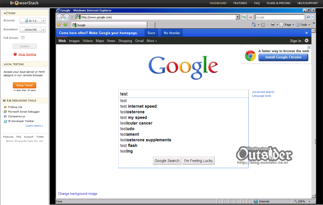This screenshot has height=205, width=323.
Task: Click the Internet zone status icon
Action: pos(256,201)
